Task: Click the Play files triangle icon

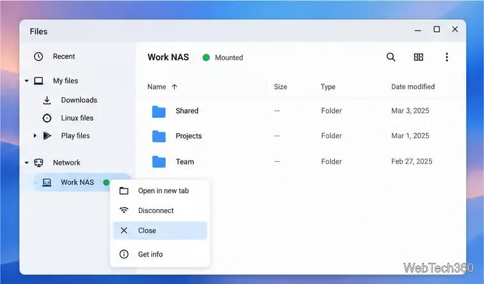Action: (x=47, y=136)
